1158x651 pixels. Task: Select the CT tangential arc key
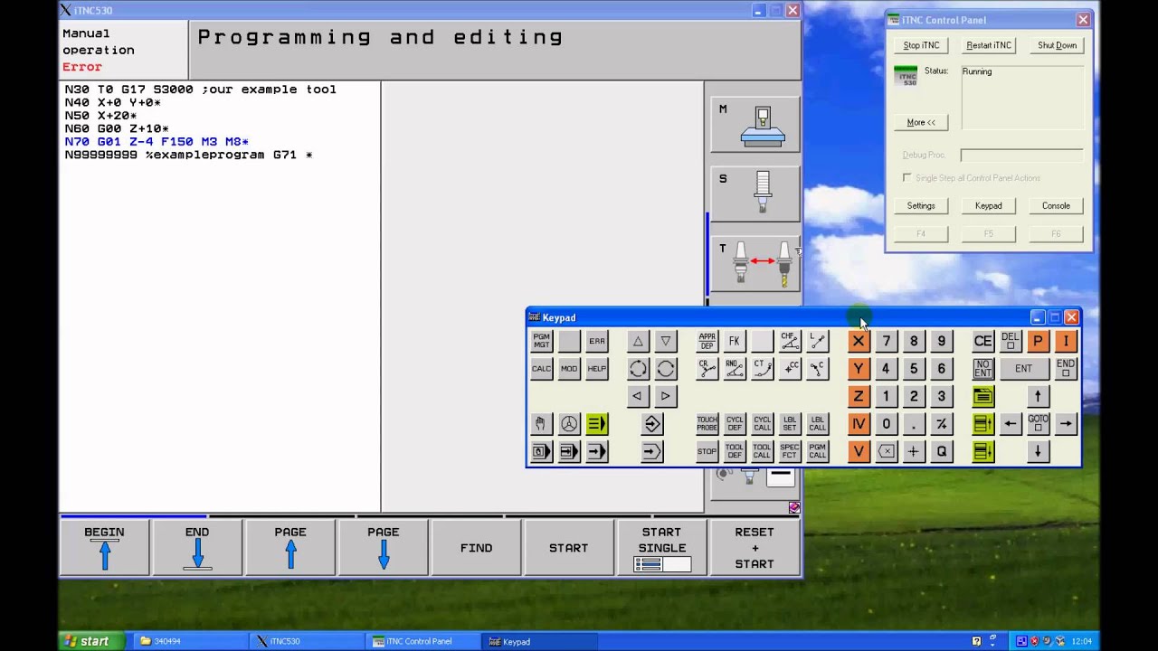click(x=763, y=369)
